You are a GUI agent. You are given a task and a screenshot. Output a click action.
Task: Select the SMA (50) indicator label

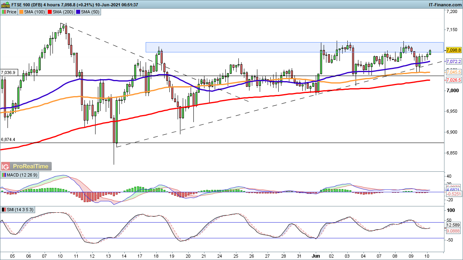click(90, 12)
